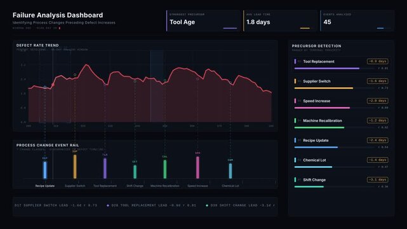Click the D28 Tool Replacement ticker entry
Viewport: 407px width, 229px height.
[x=151, y=205]
